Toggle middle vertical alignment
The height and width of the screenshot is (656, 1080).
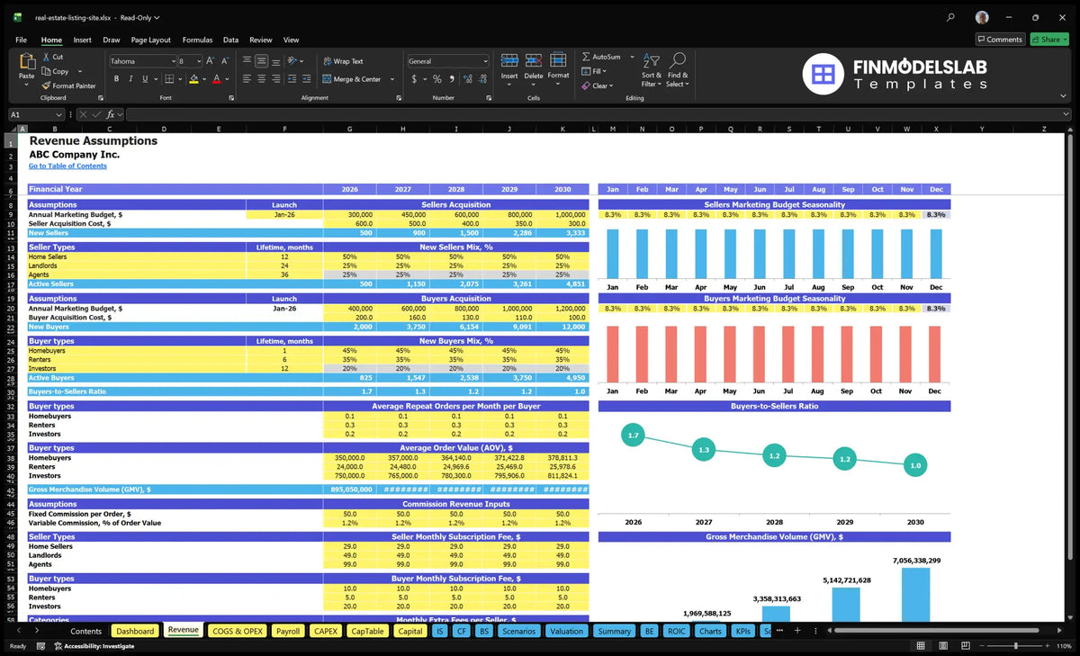(261, 61)
